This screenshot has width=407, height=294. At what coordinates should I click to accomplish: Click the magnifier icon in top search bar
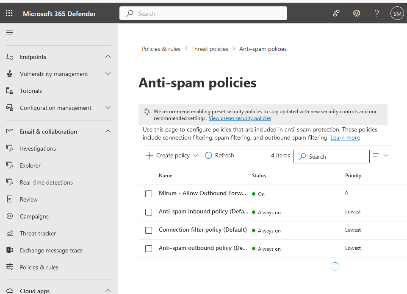coord(130,13)
